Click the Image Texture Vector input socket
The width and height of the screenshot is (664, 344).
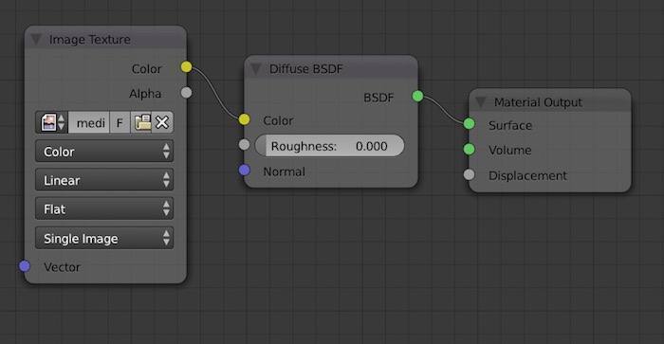tap(25, 266)
